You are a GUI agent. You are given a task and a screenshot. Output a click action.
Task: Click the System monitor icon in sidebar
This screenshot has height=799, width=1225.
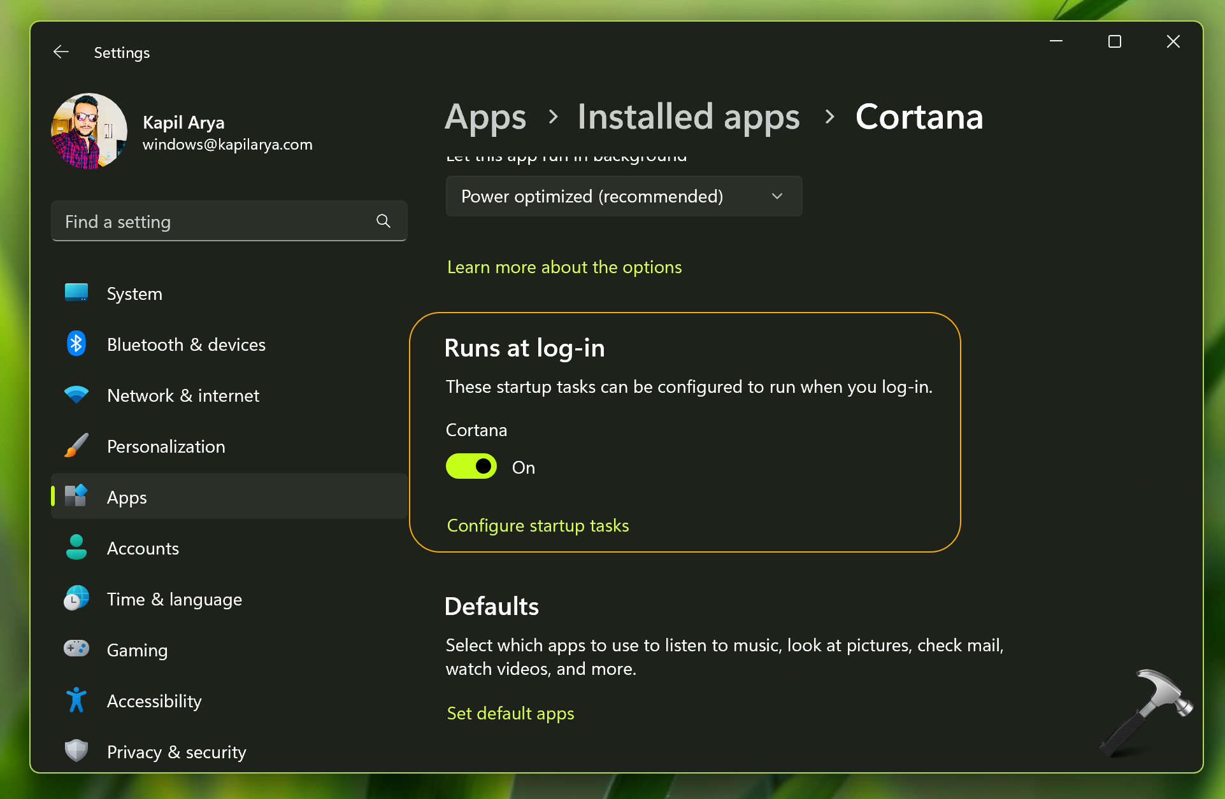76,293
